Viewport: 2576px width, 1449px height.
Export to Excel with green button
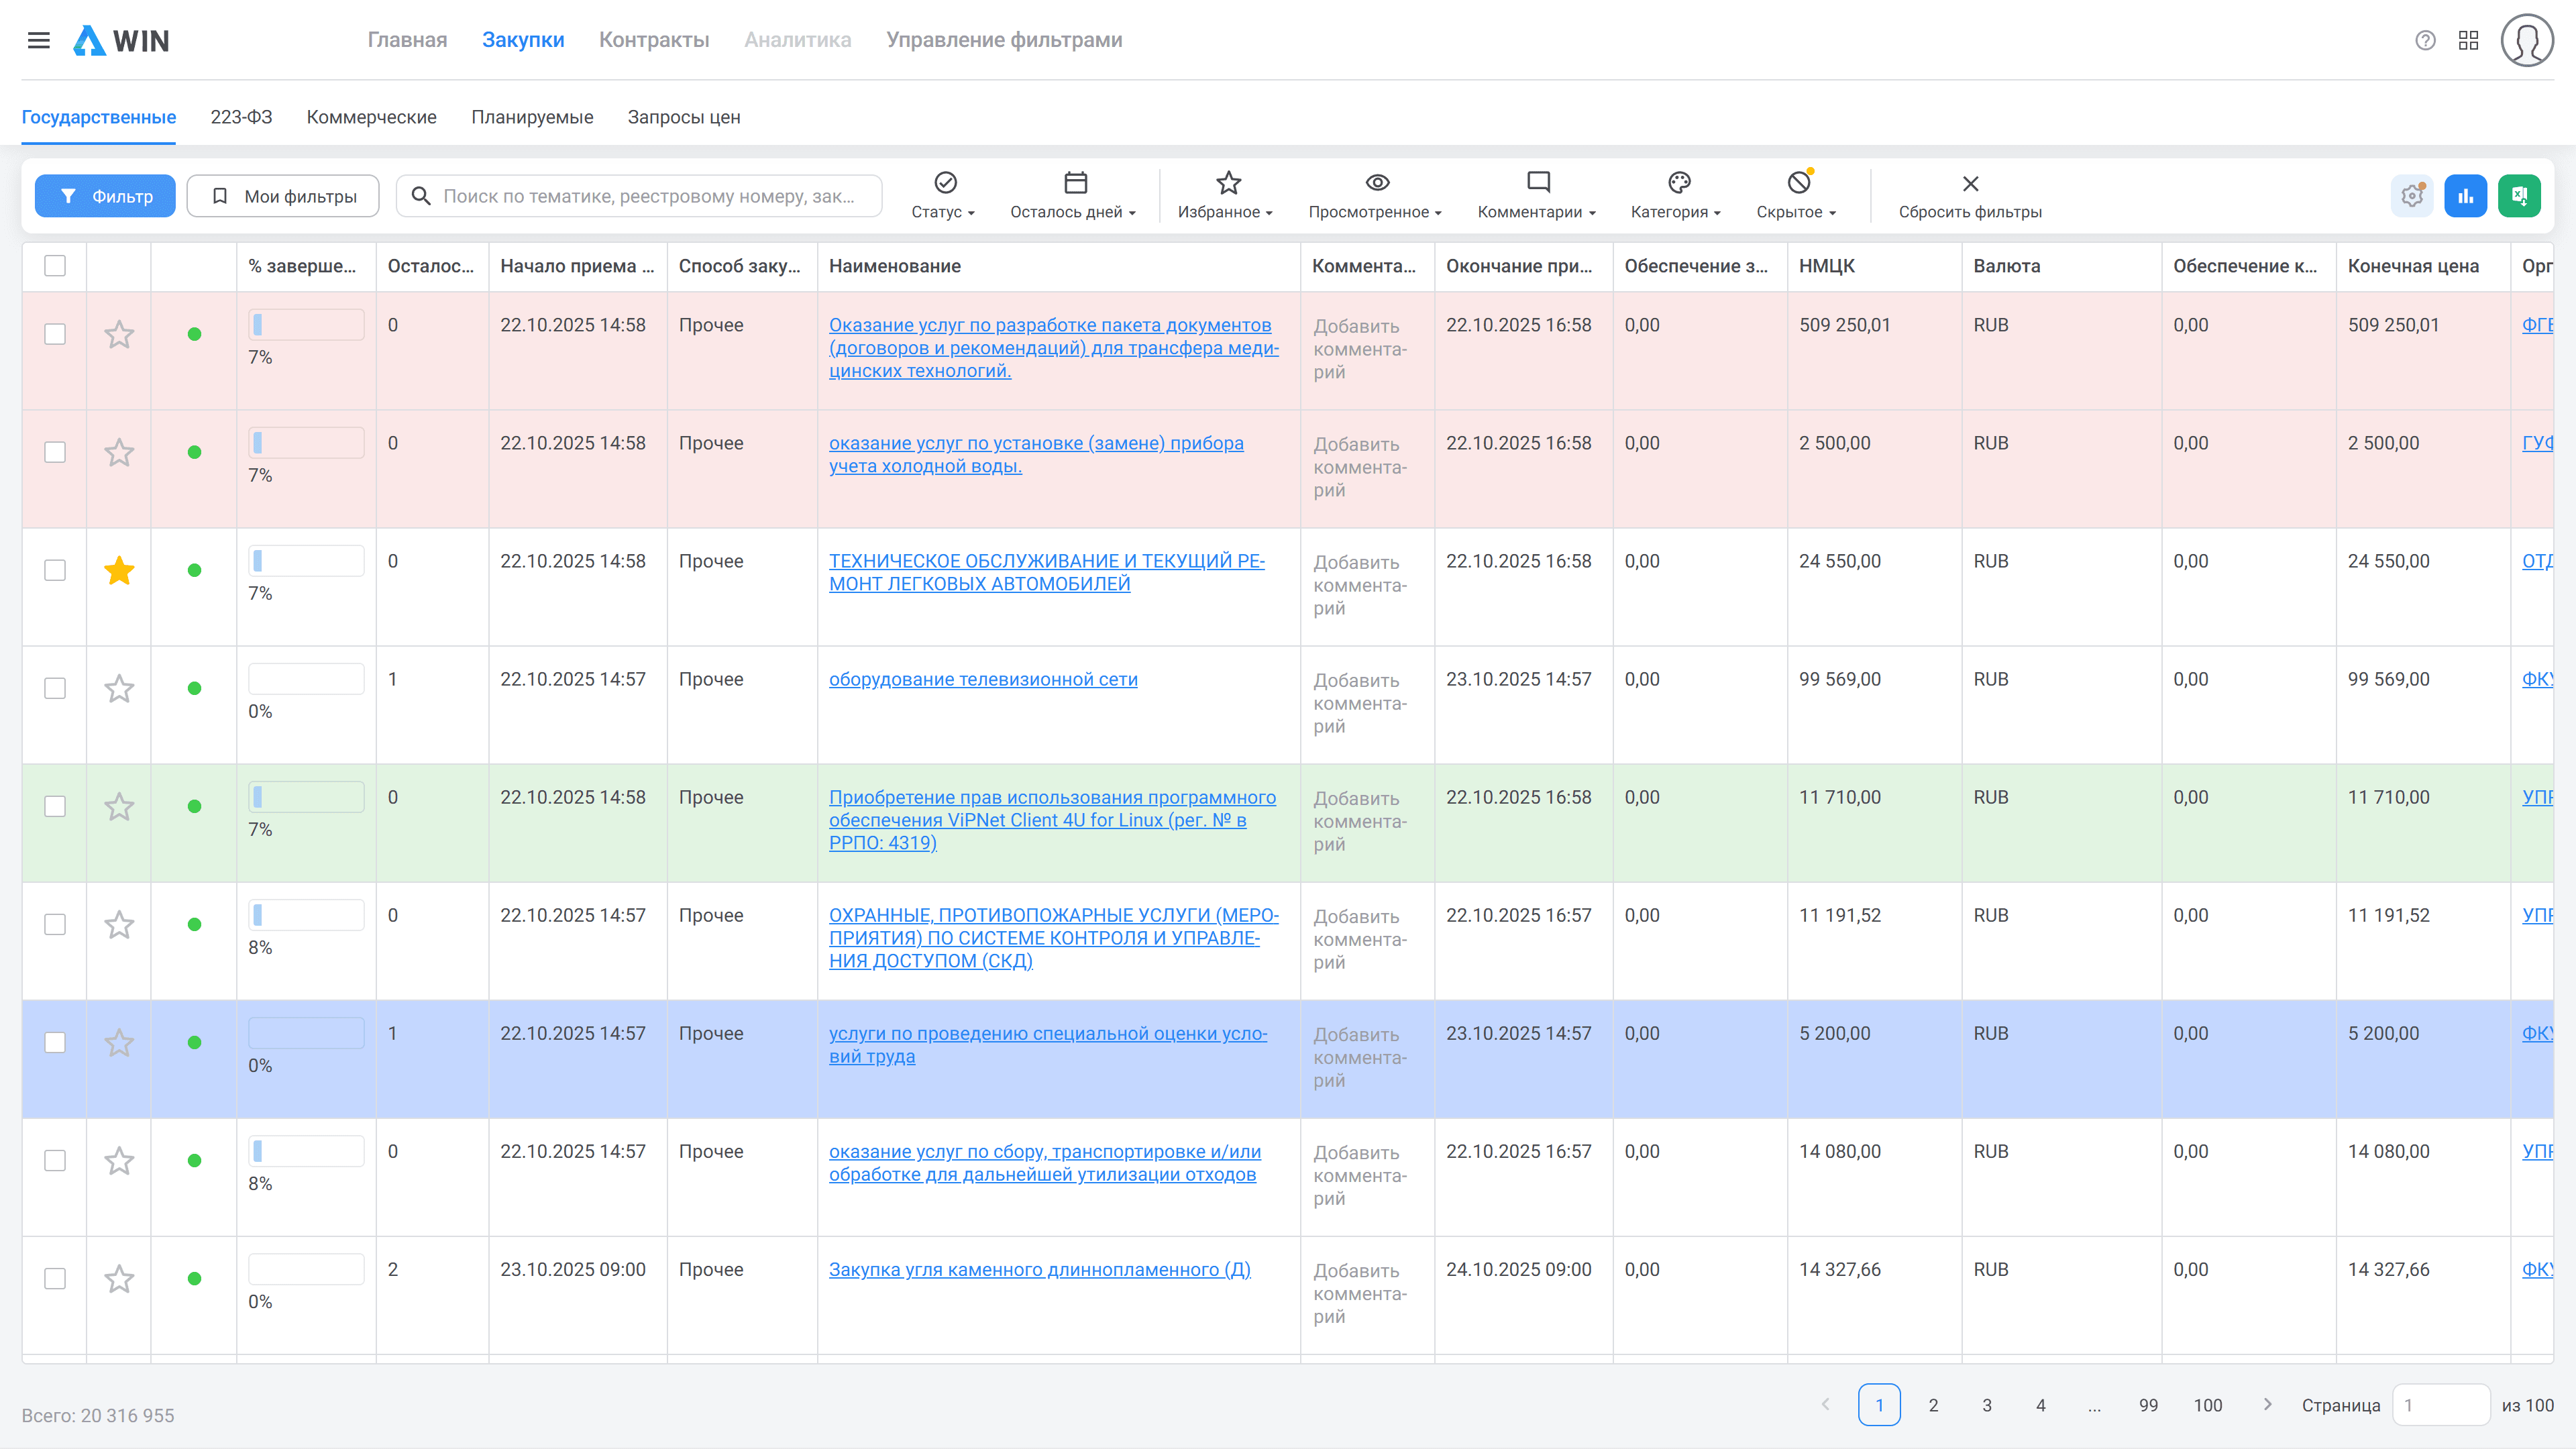(x=2519, y=196)
